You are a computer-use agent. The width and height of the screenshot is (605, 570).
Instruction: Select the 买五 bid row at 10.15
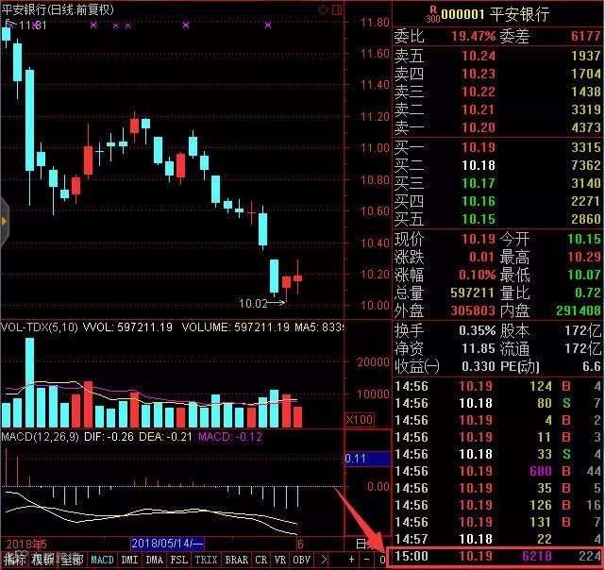pyautogui.click(x=497, y=219)
